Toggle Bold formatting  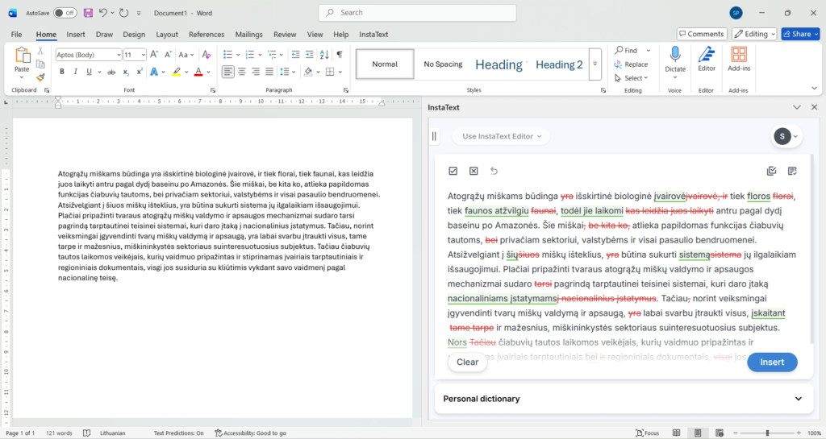pyautogui.click(x=62, y=72)
